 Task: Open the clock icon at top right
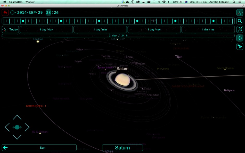click(240, 12)
